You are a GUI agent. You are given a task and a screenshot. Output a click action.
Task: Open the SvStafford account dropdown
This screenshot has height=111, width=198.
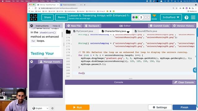171,17
